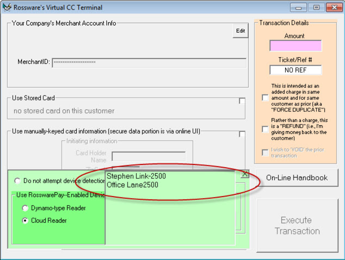This screenshot has width=345, height=260.
Task: Check the FORCE DUPLICATE checkbox
Action: click(x=265, y=97)
